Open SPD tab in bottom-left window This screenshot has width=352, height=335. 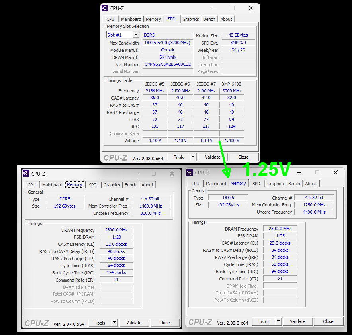point(92,185)
